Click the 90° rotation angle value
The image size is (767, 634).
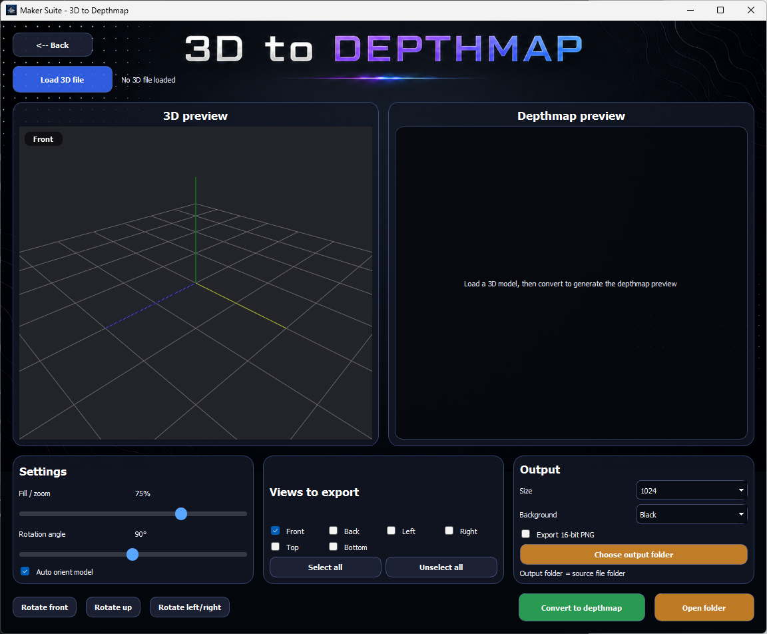140,534
